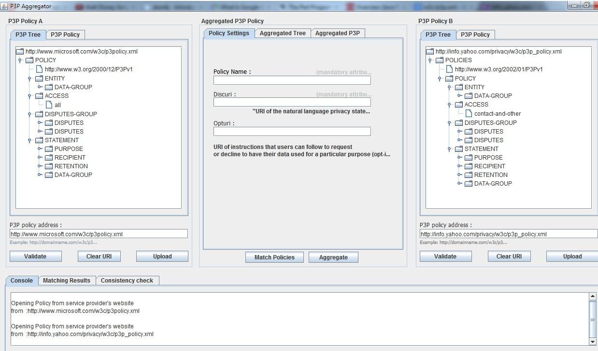Click Policy B address field with yahoo URL
This screenshot has width=598, height=351.
[509, 234]
